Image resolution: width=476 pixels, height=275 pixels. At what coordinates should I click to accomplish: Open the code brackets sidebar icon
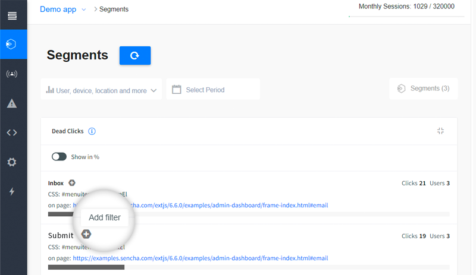click(12, 132)
